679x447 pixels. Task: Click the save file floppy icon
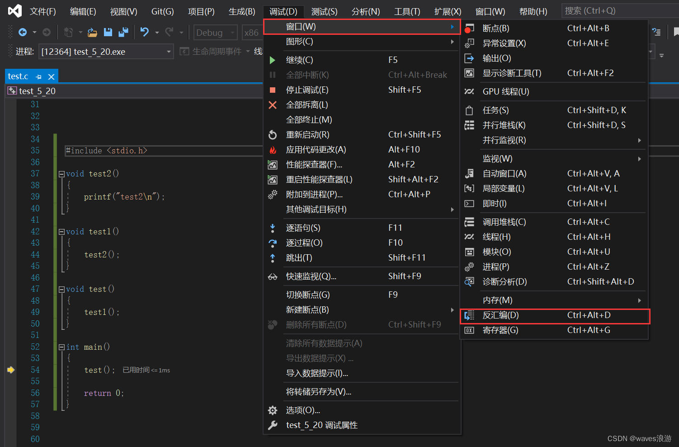click(108, 32)
